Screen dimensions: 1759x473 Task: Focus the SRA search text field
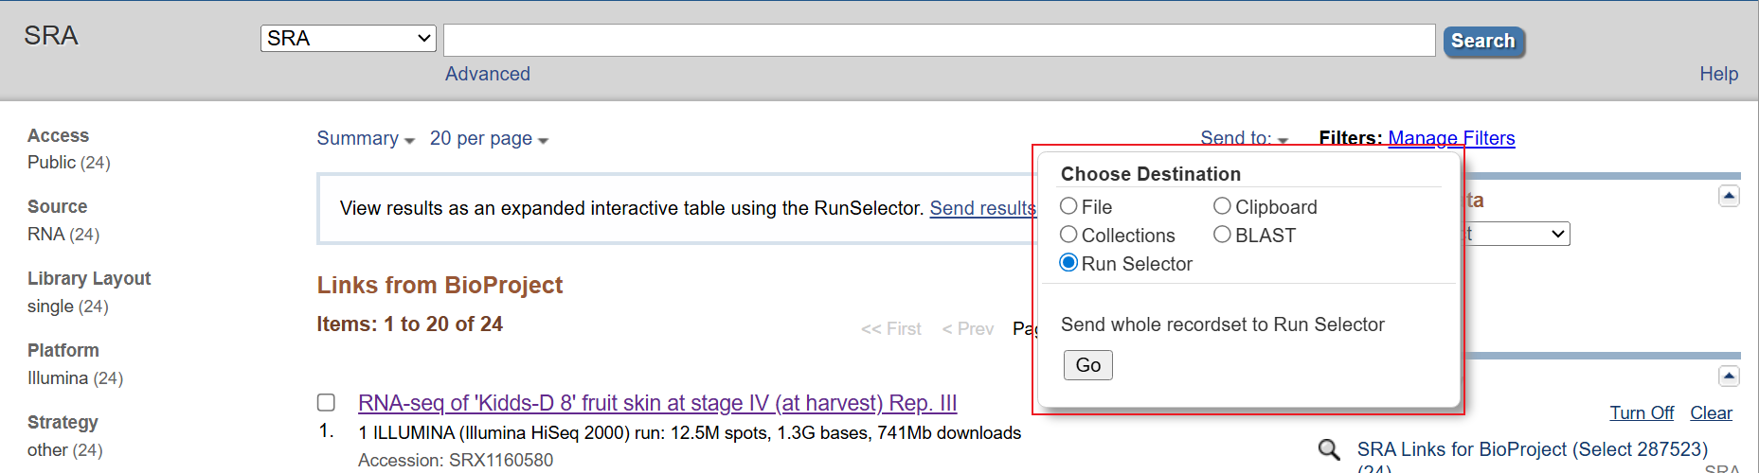[x=940, y=41]
